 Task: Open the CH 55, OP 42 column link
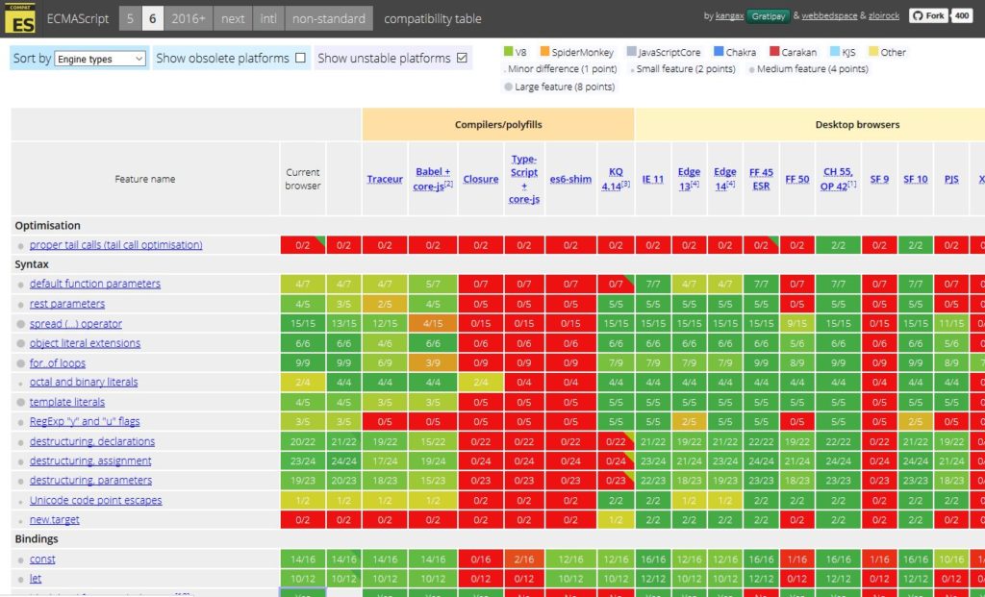838,179
